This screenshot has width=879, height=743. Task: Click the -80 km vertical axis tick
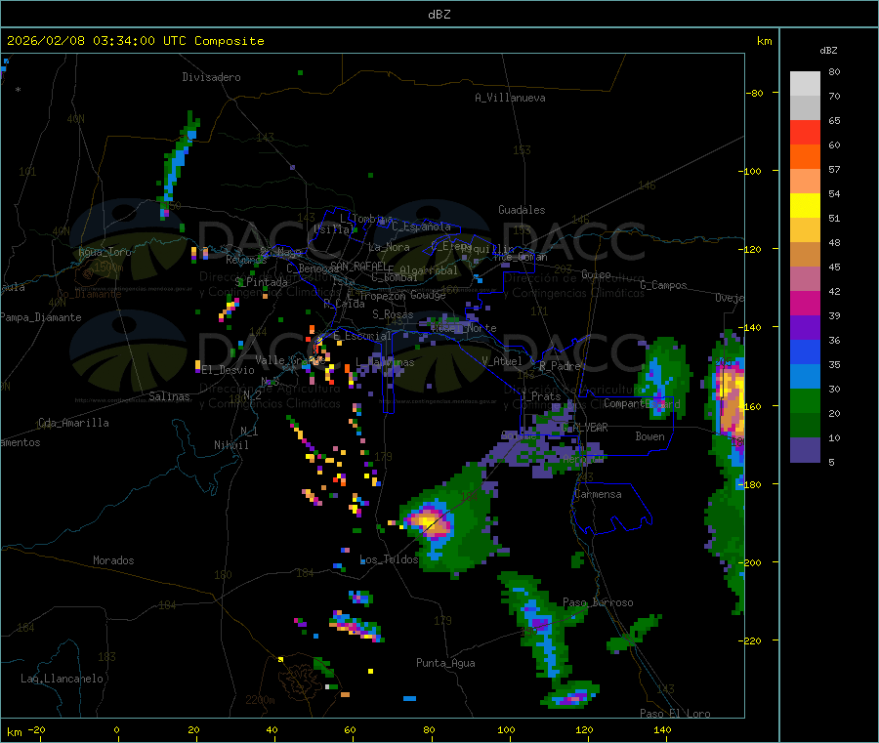click(x=755, y=93)
